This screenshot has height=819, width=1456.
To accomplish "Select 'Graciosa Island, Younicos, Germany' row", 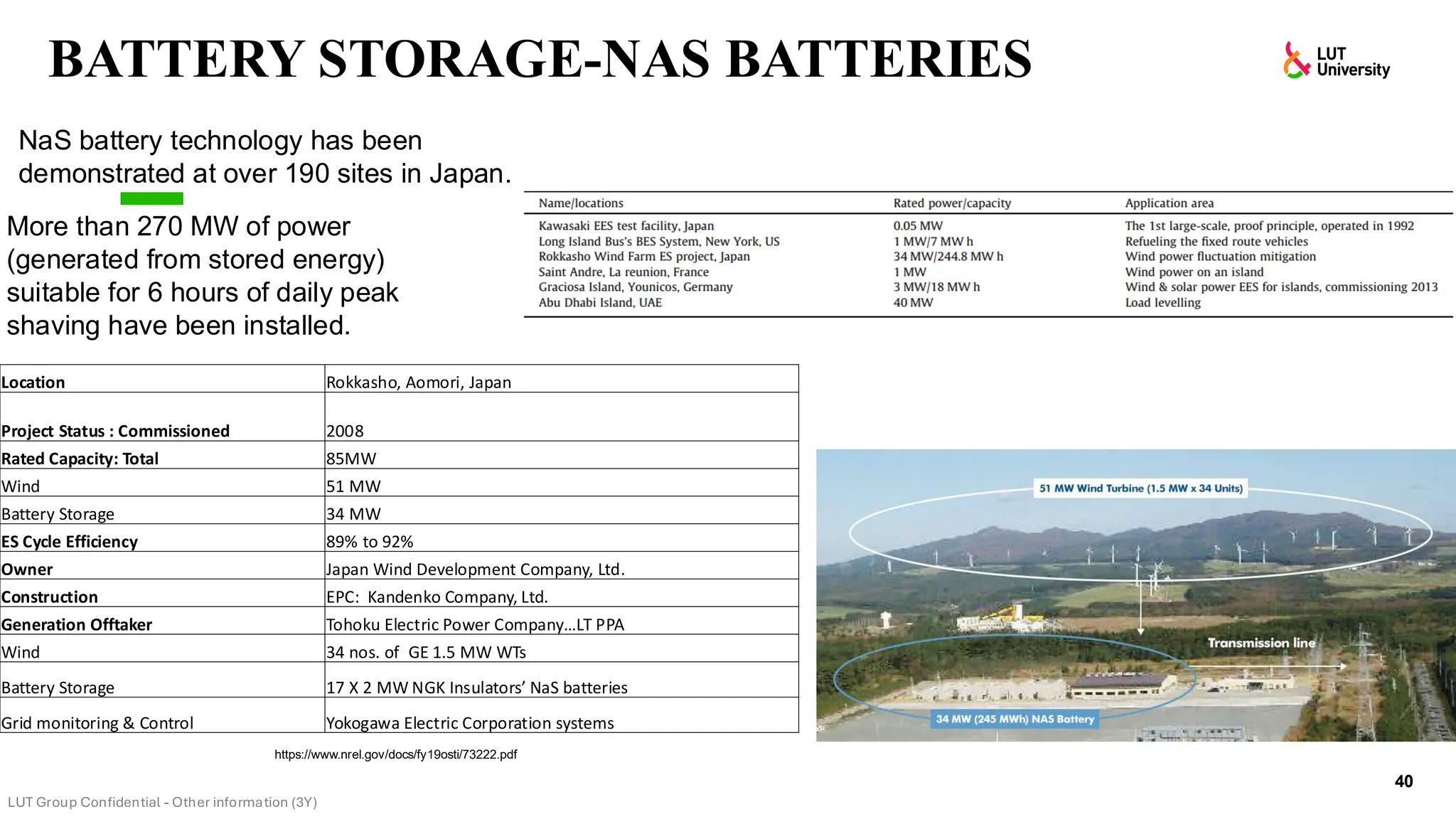I will coord(988,287).
